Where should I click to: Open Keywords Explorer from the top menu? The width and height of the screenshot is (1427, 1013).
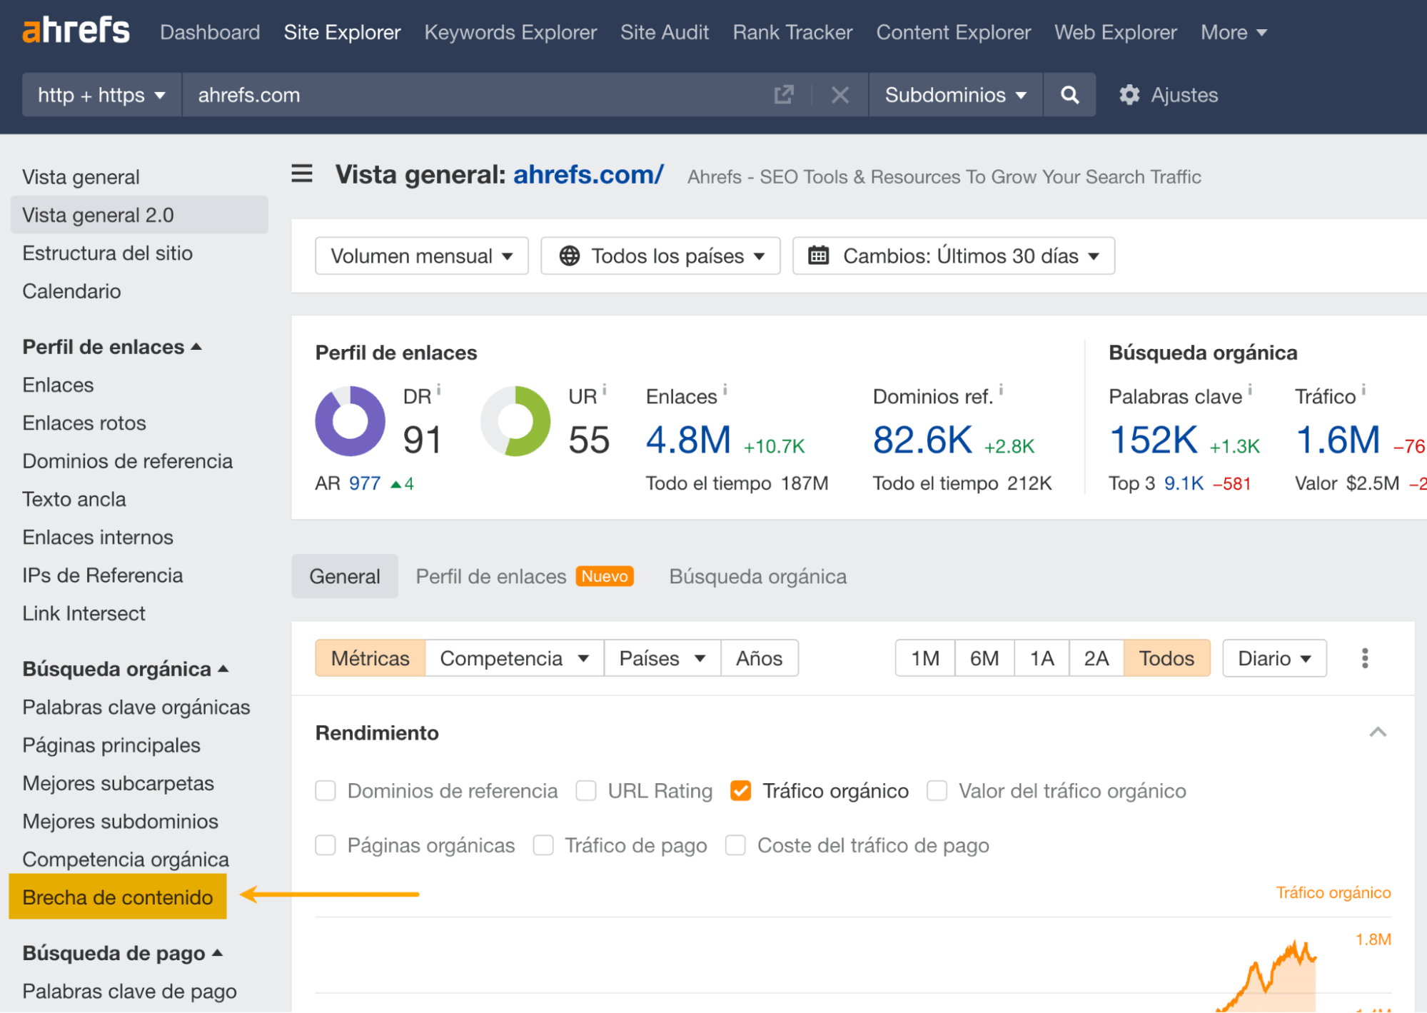(x=510, y=31)
